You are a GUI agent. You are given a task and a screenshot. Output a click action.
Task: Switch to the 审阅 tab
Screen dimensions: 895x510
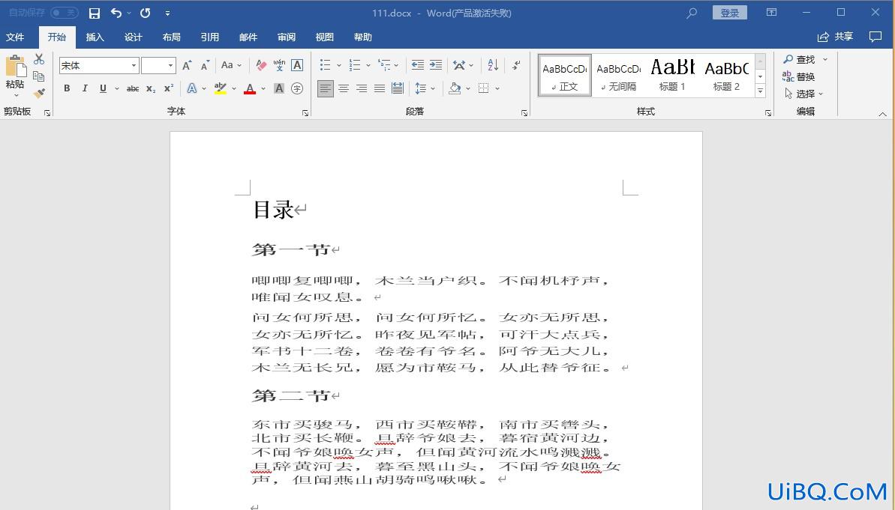point(286,37)
